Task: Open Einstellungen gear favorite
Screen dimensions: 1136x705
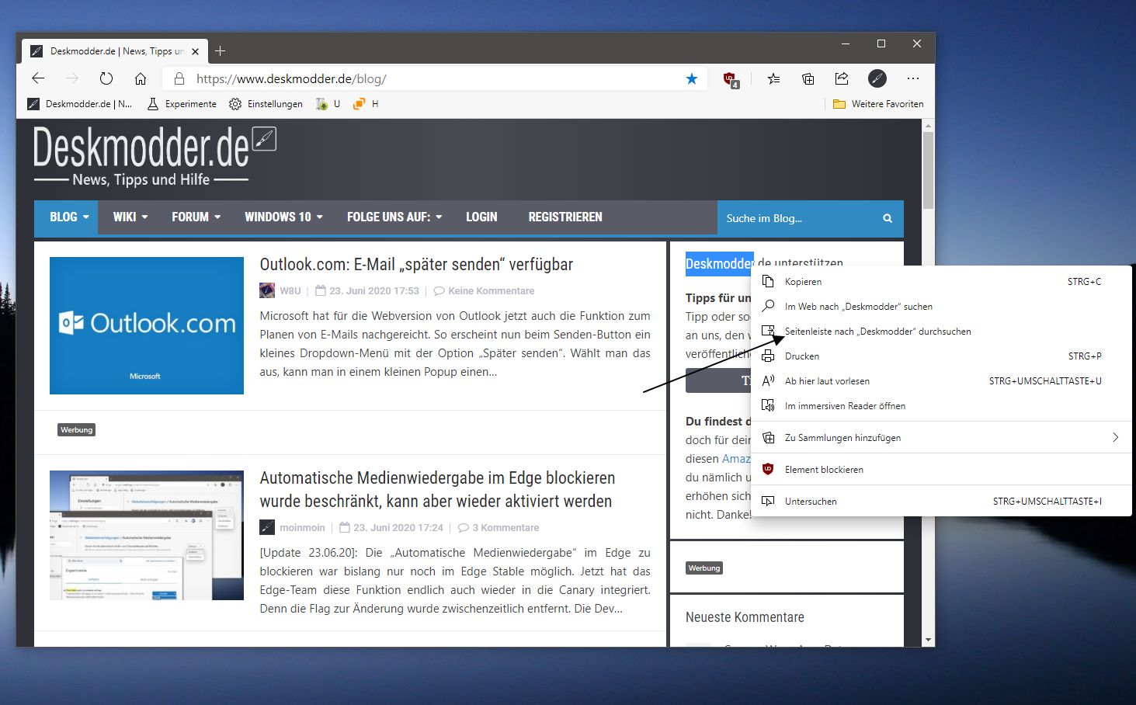Action: coord(266,104)
